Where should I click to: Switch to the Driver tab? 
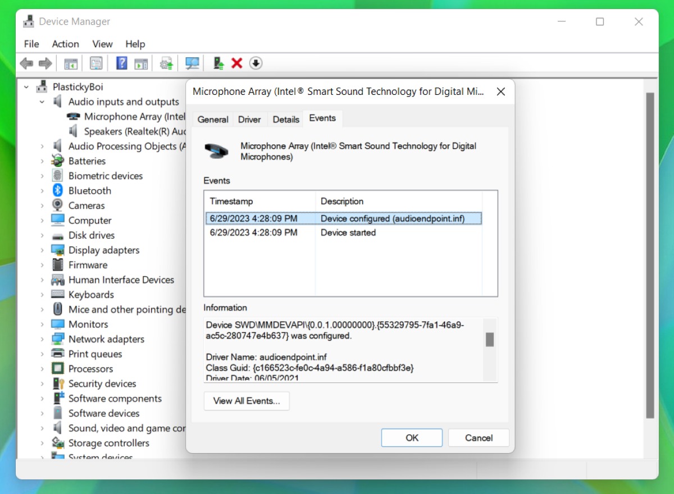[249, 120]
